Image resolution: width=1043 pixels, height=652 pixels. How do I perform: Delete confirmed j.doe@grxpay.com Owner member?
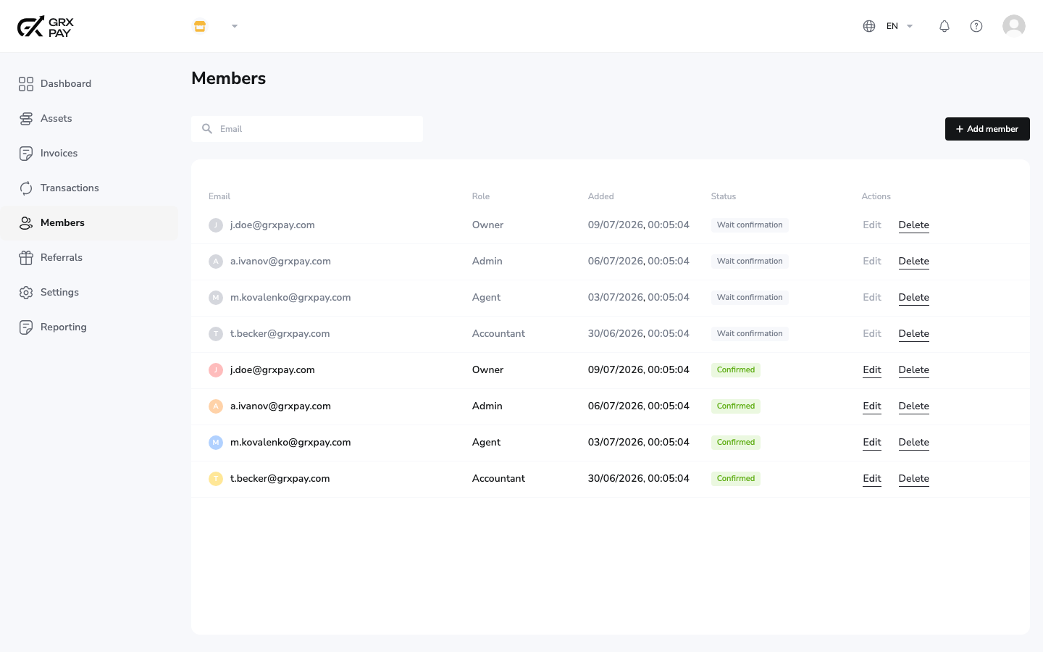tap(913, 370)
